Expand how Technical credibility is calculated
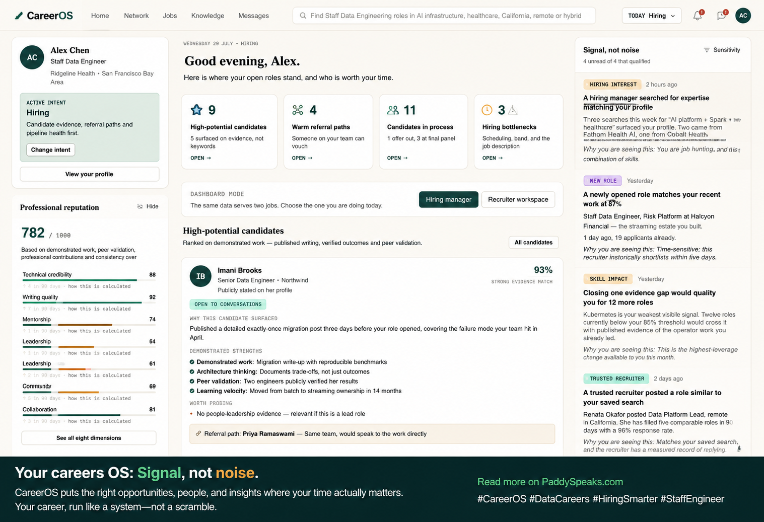Screen dimensions: 764x522 [99, 286]
